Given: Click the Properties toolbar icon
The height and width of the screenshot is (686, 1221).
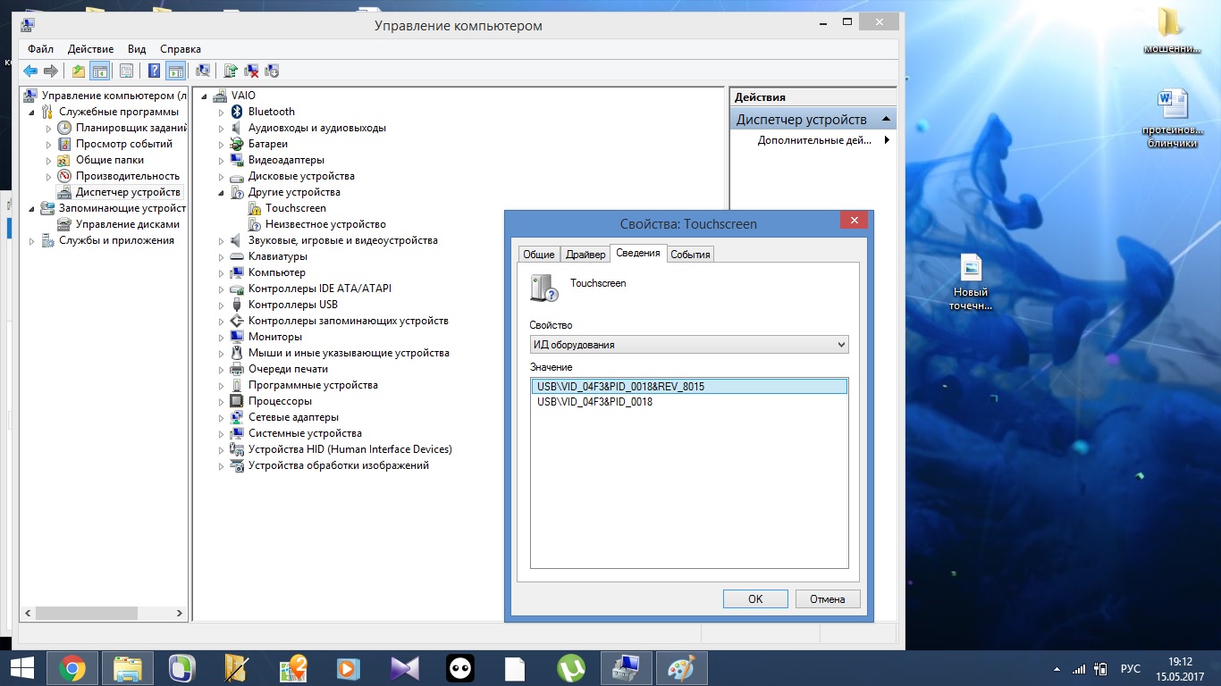Looking at the screenshot, I should 127,71.
